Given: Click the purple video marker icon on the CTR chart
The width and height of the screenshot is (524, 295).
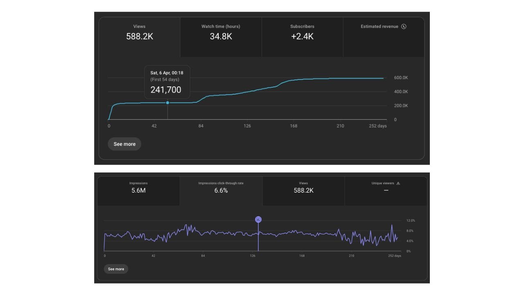Looking at the screenshot, I should pos(258,220).
